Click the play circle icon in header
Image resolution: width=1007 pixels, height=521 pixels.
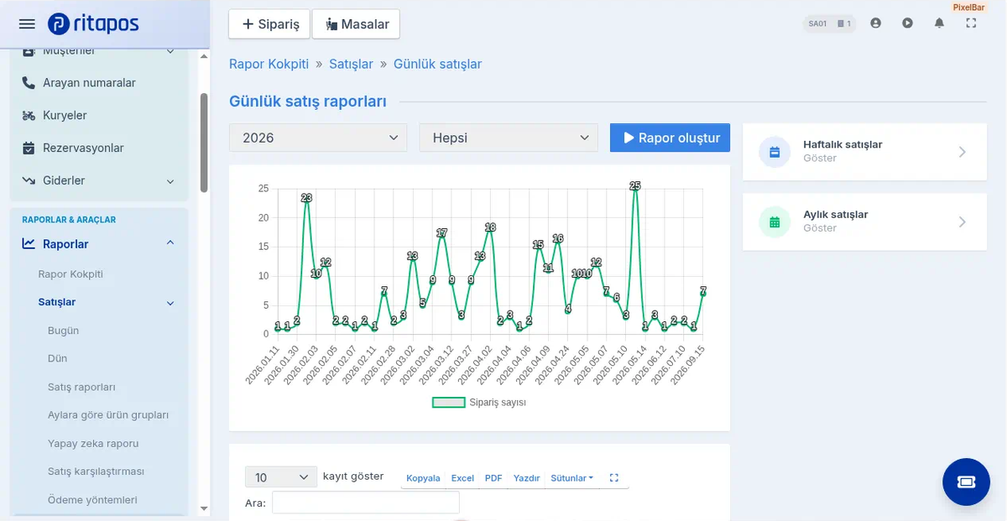[x=907, y=23]
